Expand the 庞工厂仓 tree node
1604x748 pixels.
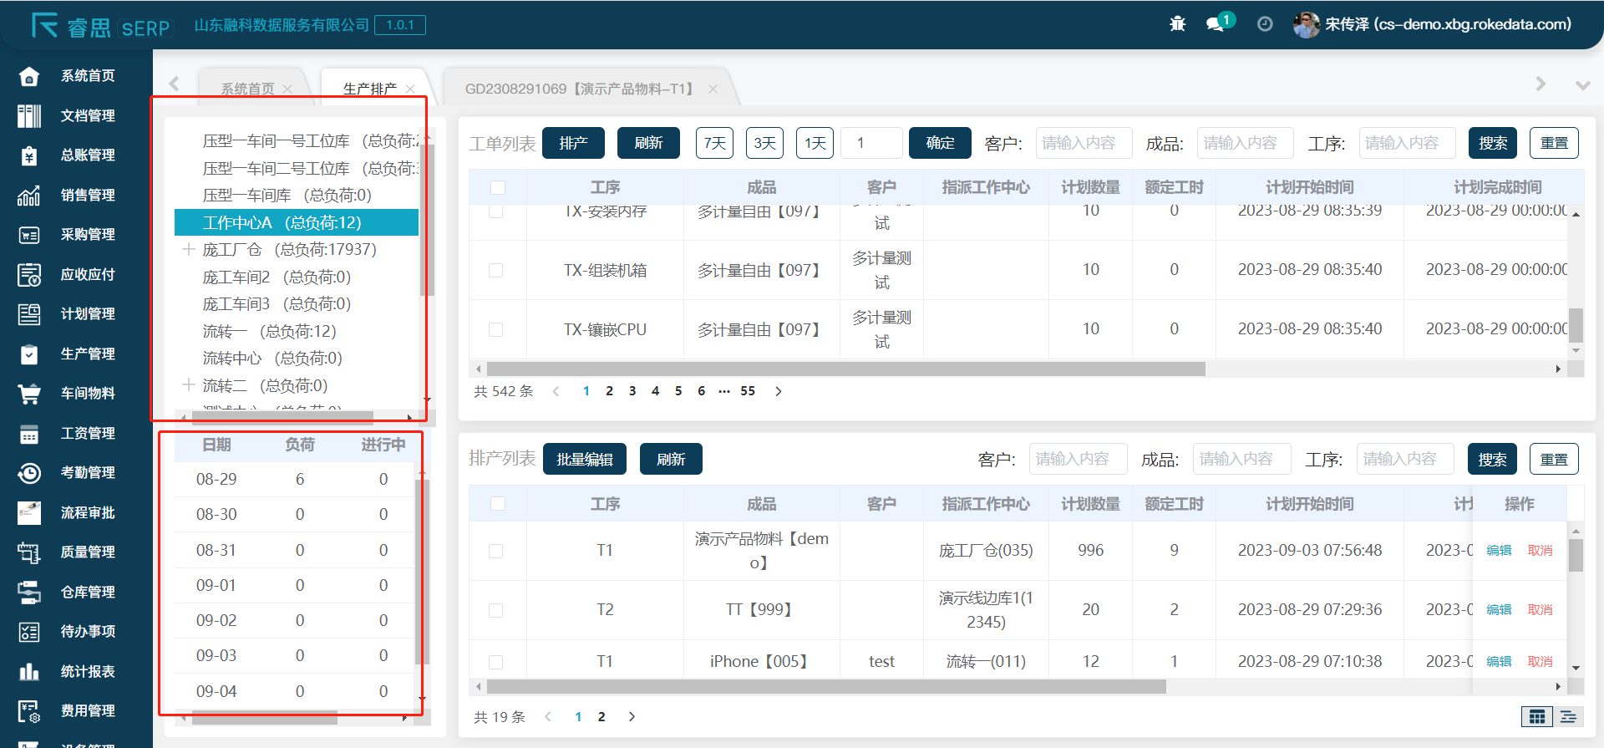tap(189, 250)
